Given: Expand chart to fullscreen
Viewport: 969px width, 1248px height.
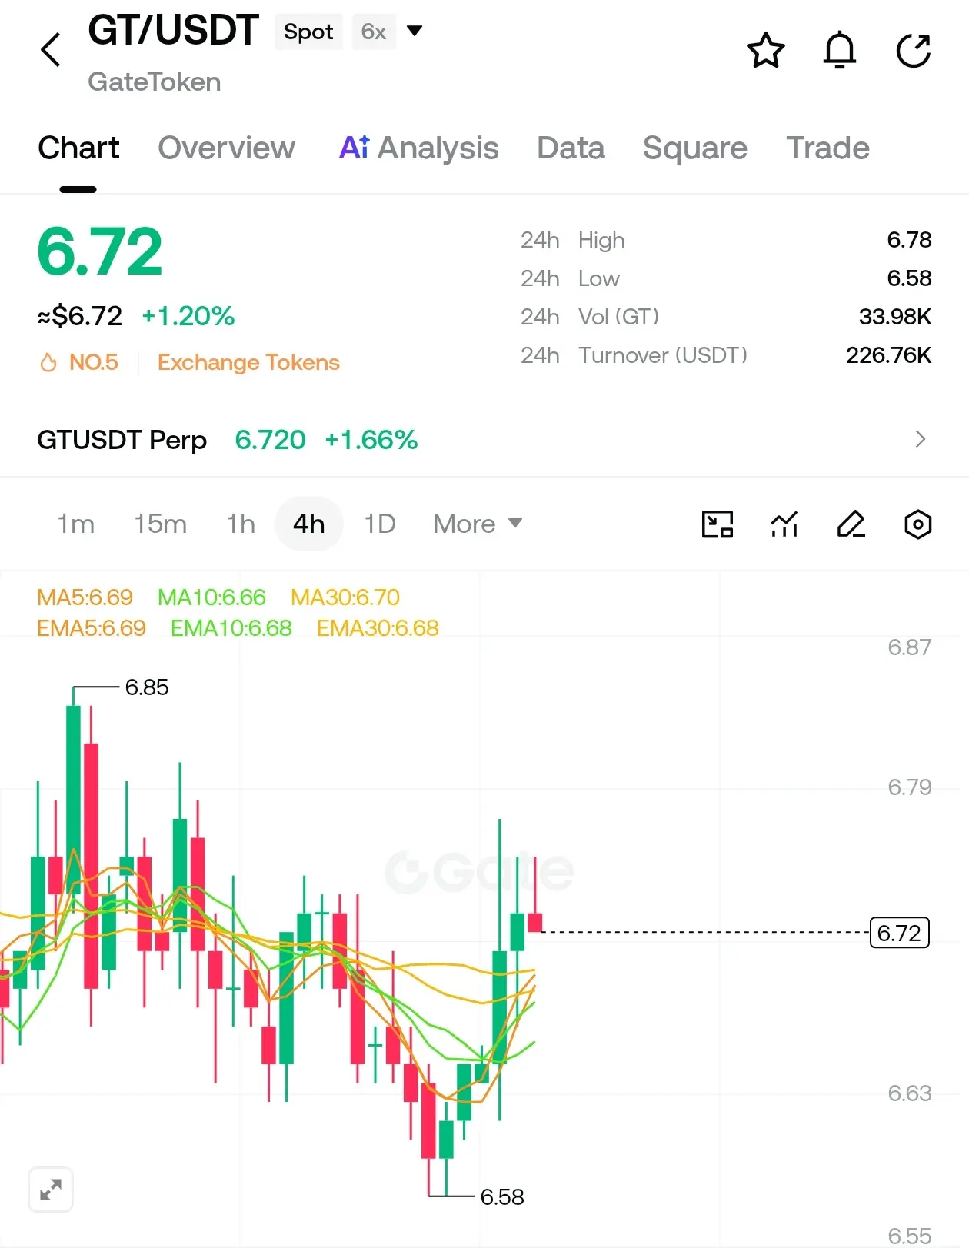Looking at the screenshot, I should [x=51, y=1190].
